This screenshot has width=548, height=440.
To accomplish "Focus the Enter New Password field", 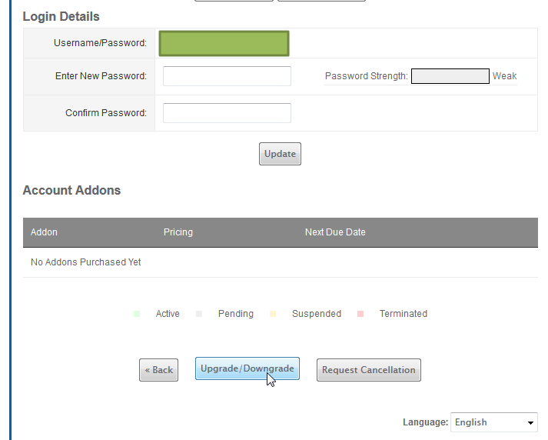I will coord(227,76).
